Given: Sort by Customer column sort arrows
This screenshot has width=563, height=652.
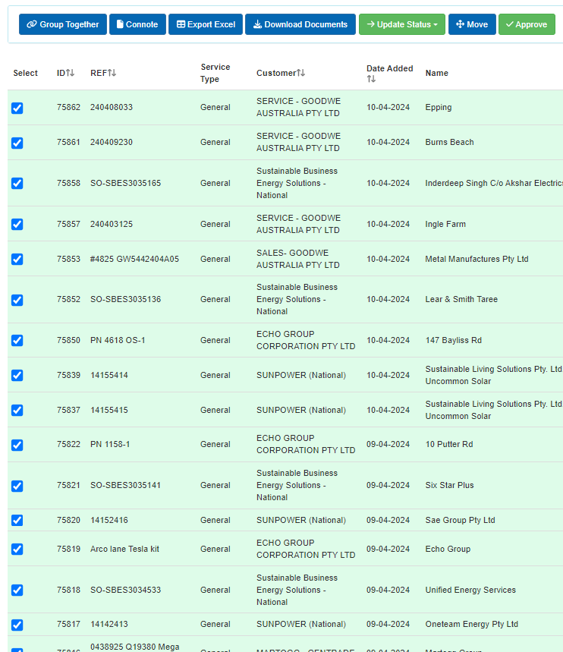Looking at the screenshot, I should coord(300,73).
